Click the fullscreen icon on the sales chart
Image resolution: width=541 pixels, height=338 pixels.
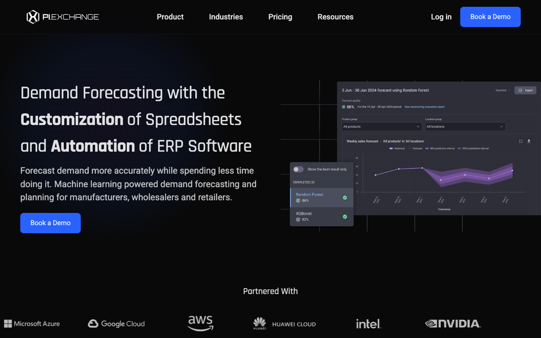[521, 141]
